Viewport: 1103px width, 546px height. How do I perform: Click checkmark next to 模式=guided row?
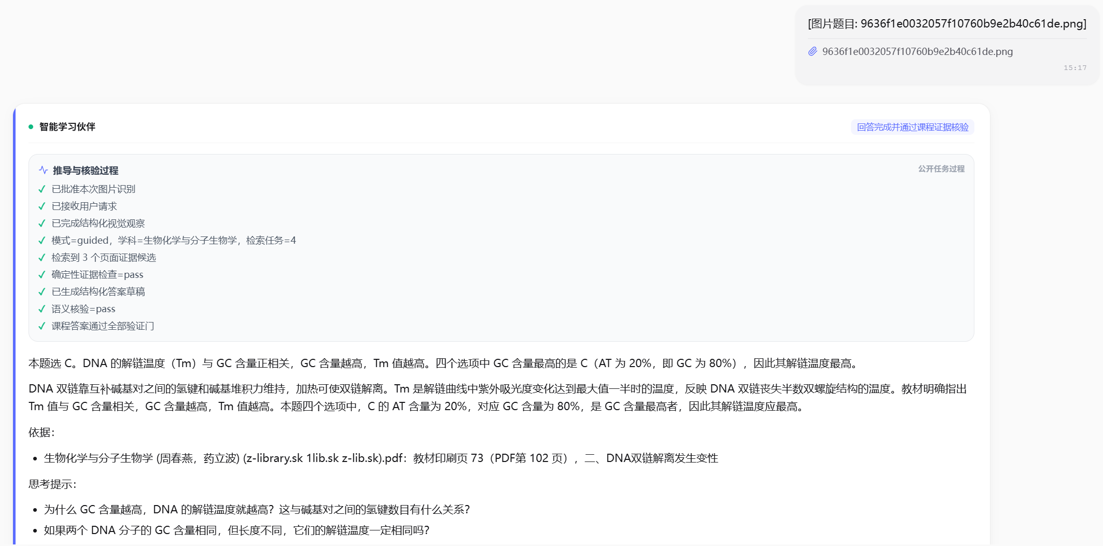[42, 241]
